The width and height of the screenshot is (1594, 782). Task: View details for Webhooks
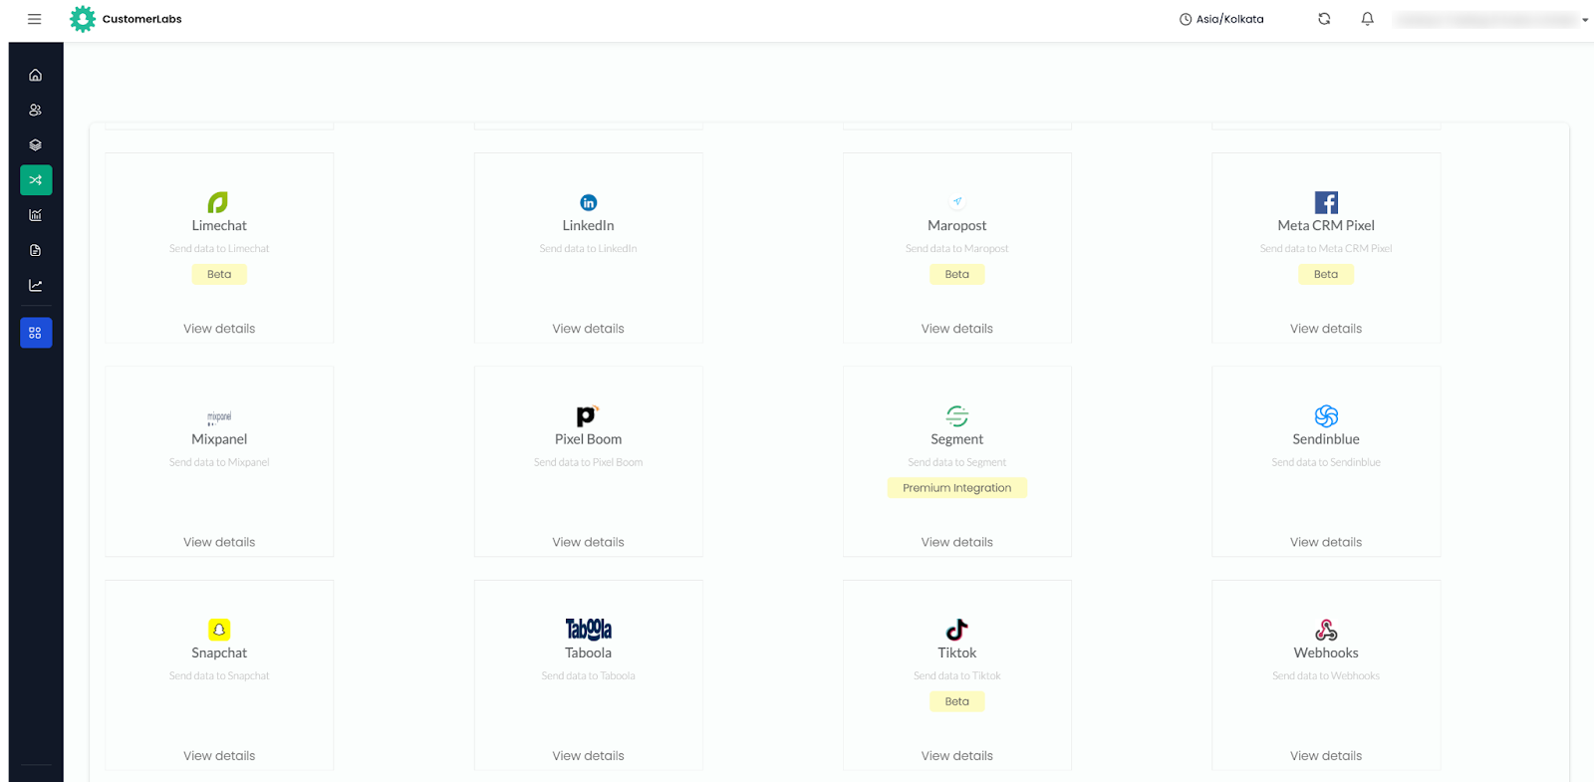[1326, 756]
